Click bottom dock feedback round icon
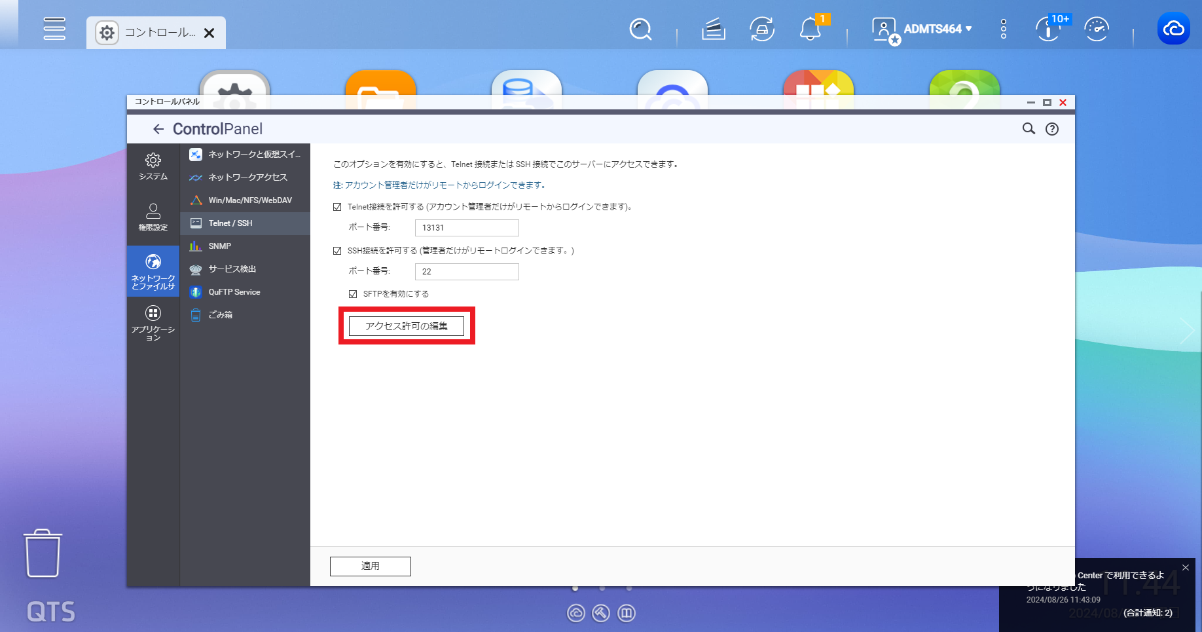The width and height of the screenshot is (1202, 632). coord(627,613)
